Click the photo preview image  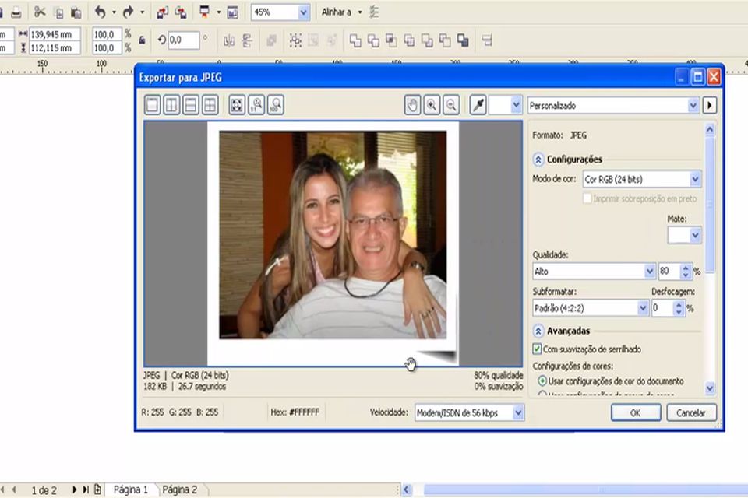(x=333, y=235)
